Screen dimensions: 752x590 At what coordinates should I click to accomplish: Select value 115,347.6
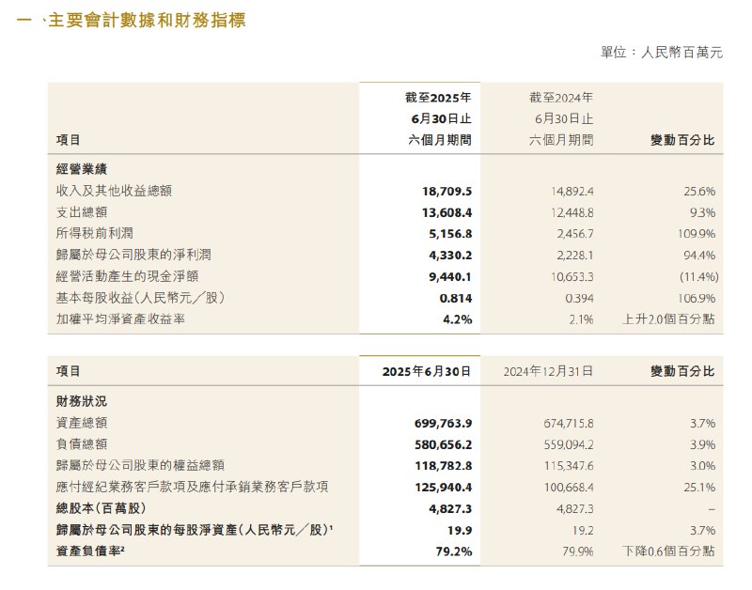[569, 465]
